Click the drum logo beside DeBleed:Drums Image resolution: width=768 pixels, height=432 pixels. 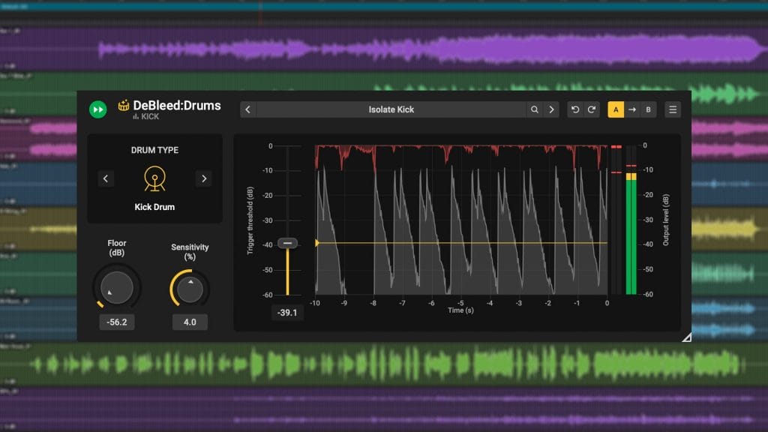tap(124, 106)
